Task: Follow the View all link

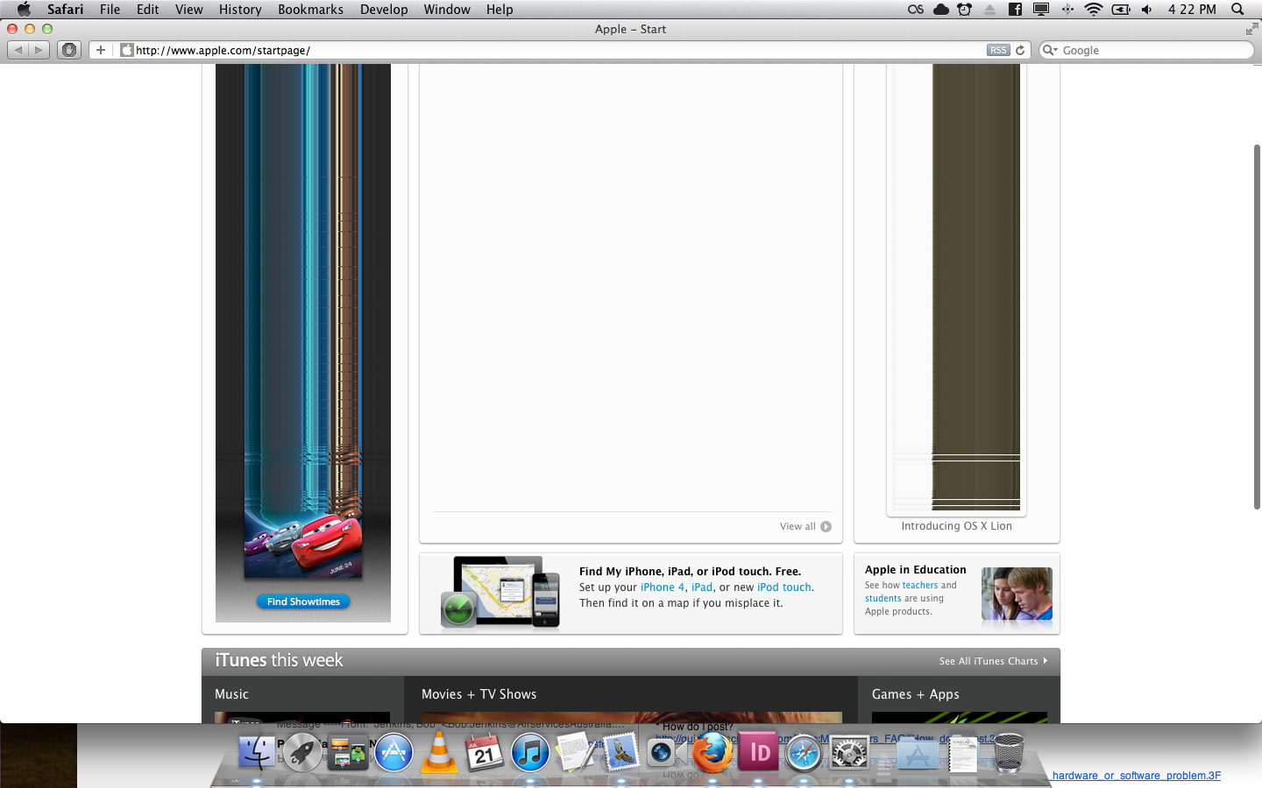Action: point(805,526)
